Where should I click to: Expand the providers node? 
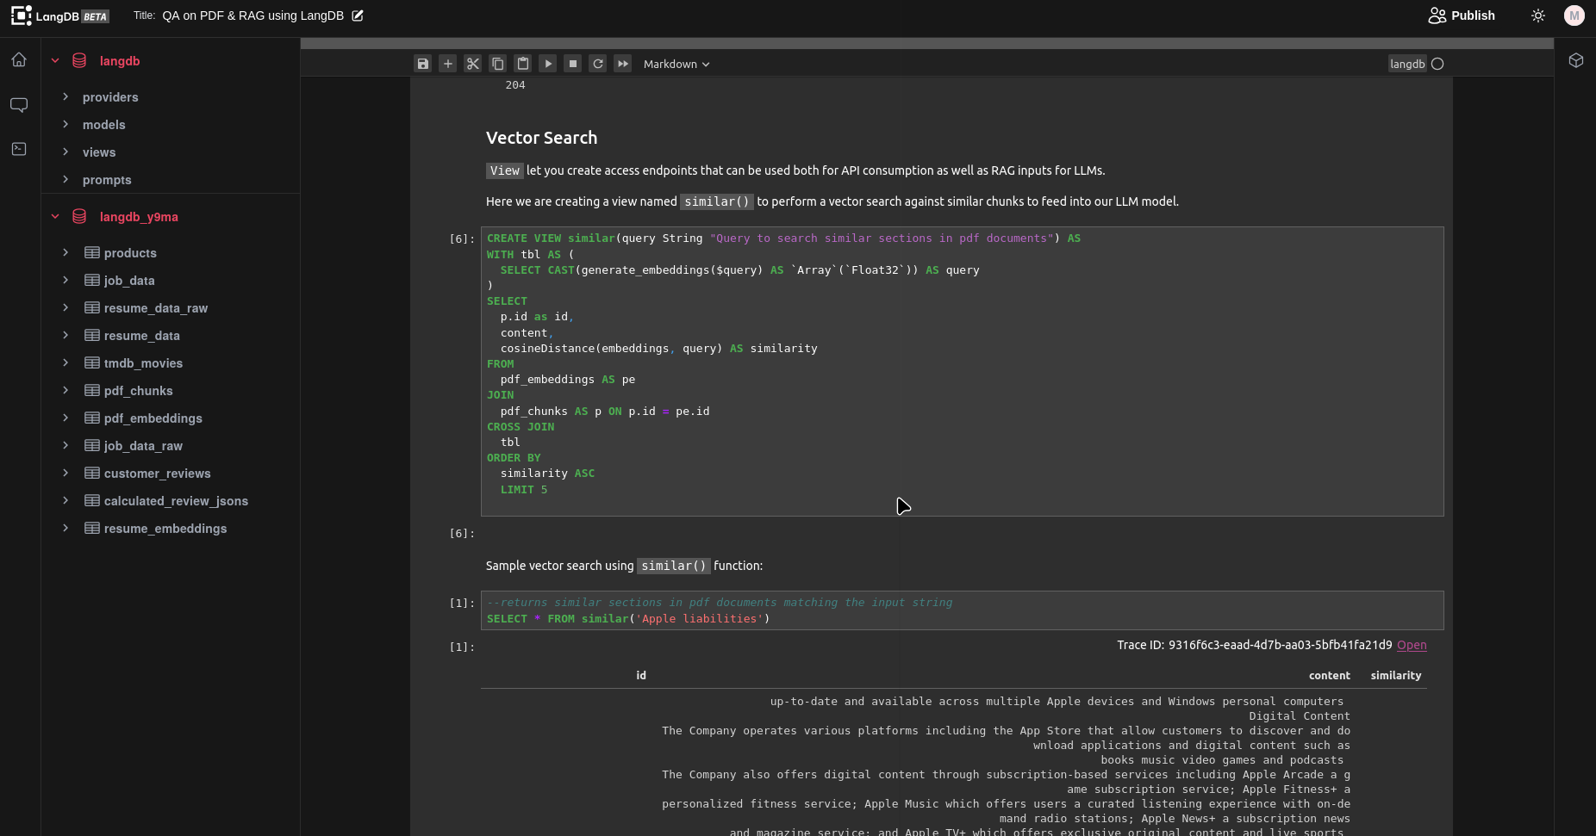click(65, 97)
